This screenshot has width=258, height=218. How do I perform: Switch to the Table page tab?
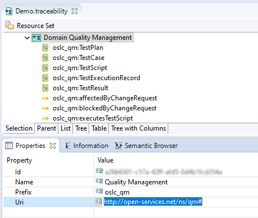pyautogui.click(x=99, y=128)
